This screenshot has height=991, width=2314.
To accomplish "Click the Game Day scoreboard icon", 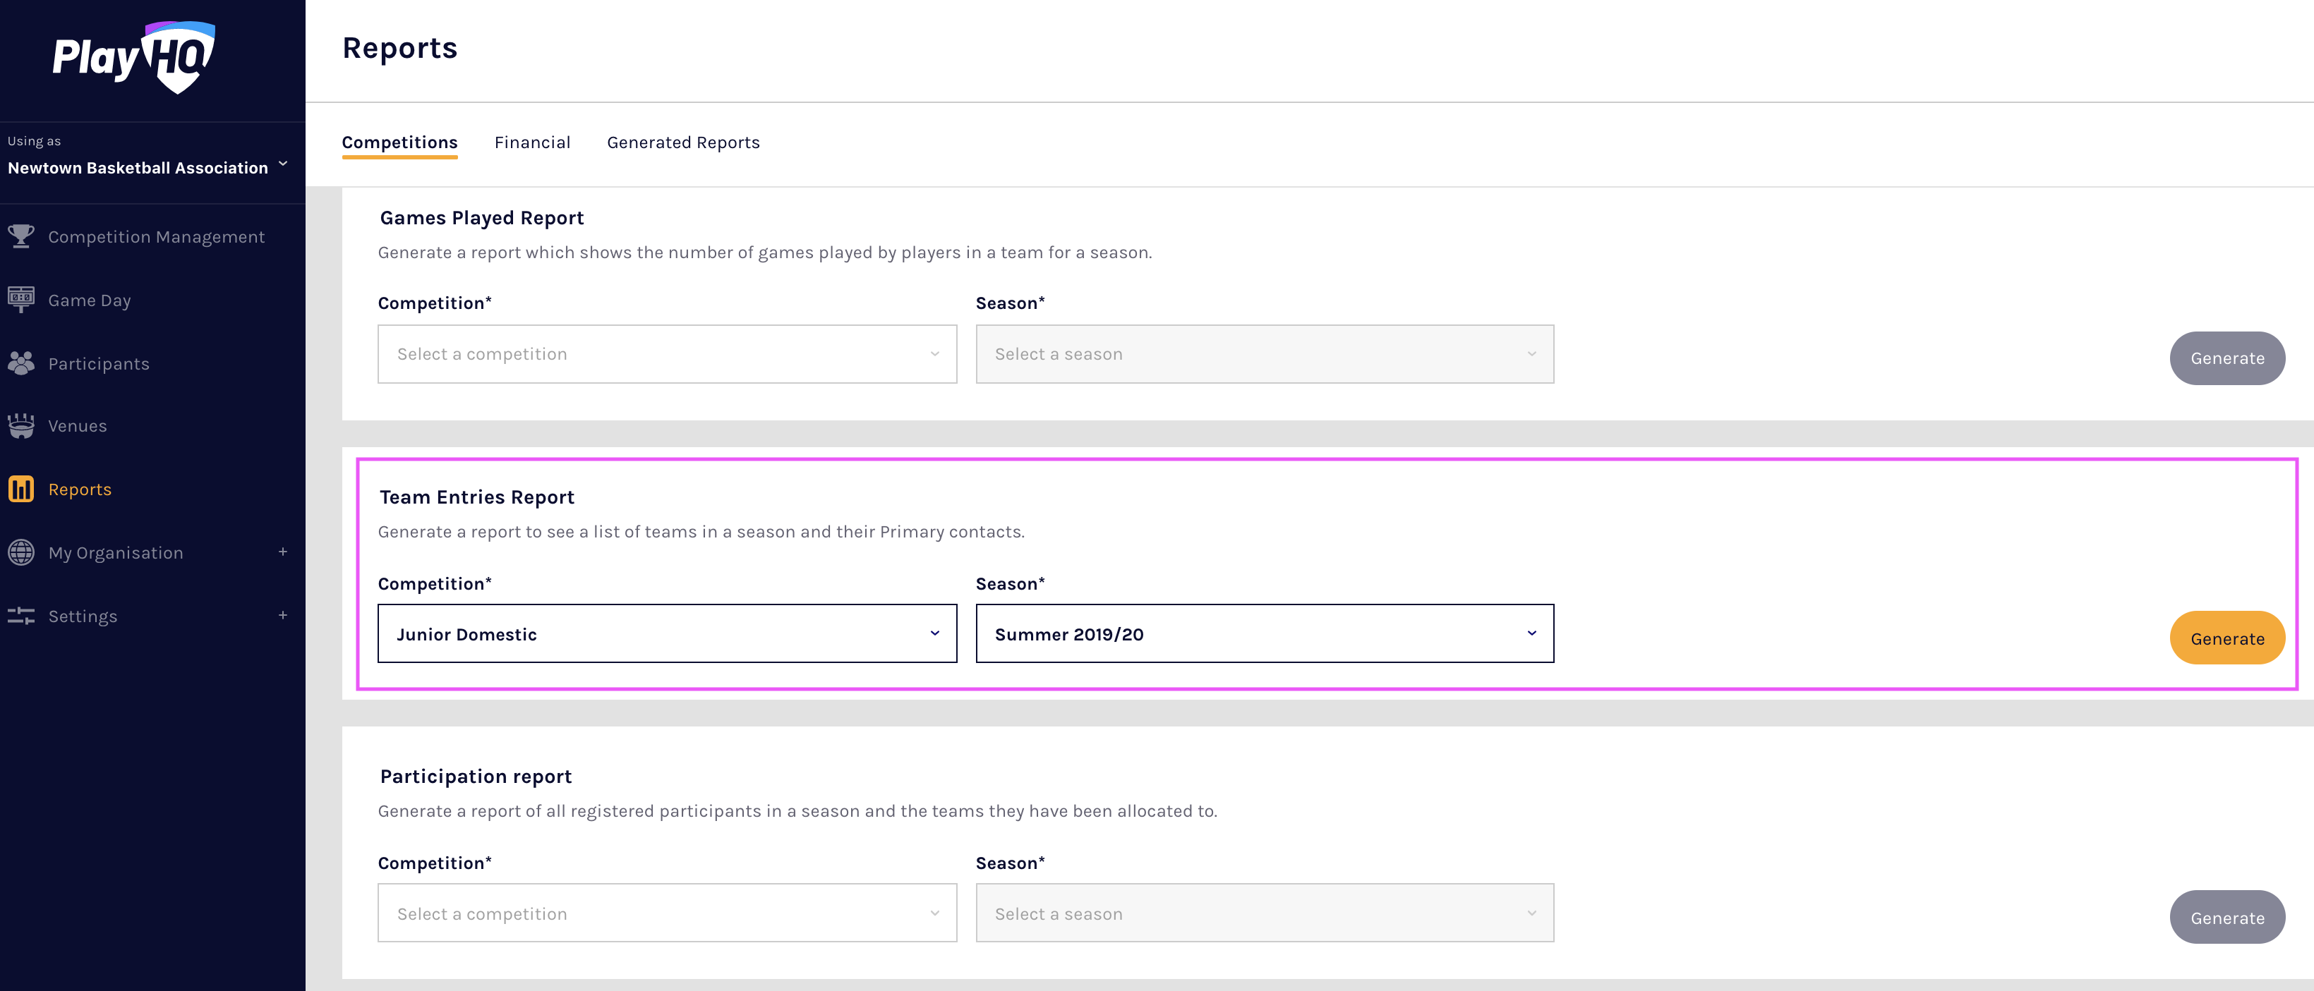I will click(20, 299).
